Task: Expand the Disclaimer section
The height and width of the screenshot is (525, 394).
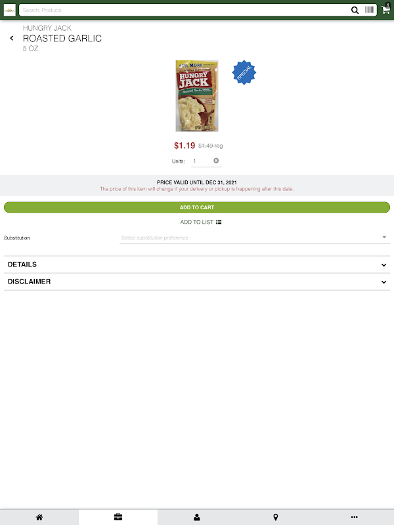Action: (x=197, y=282)
